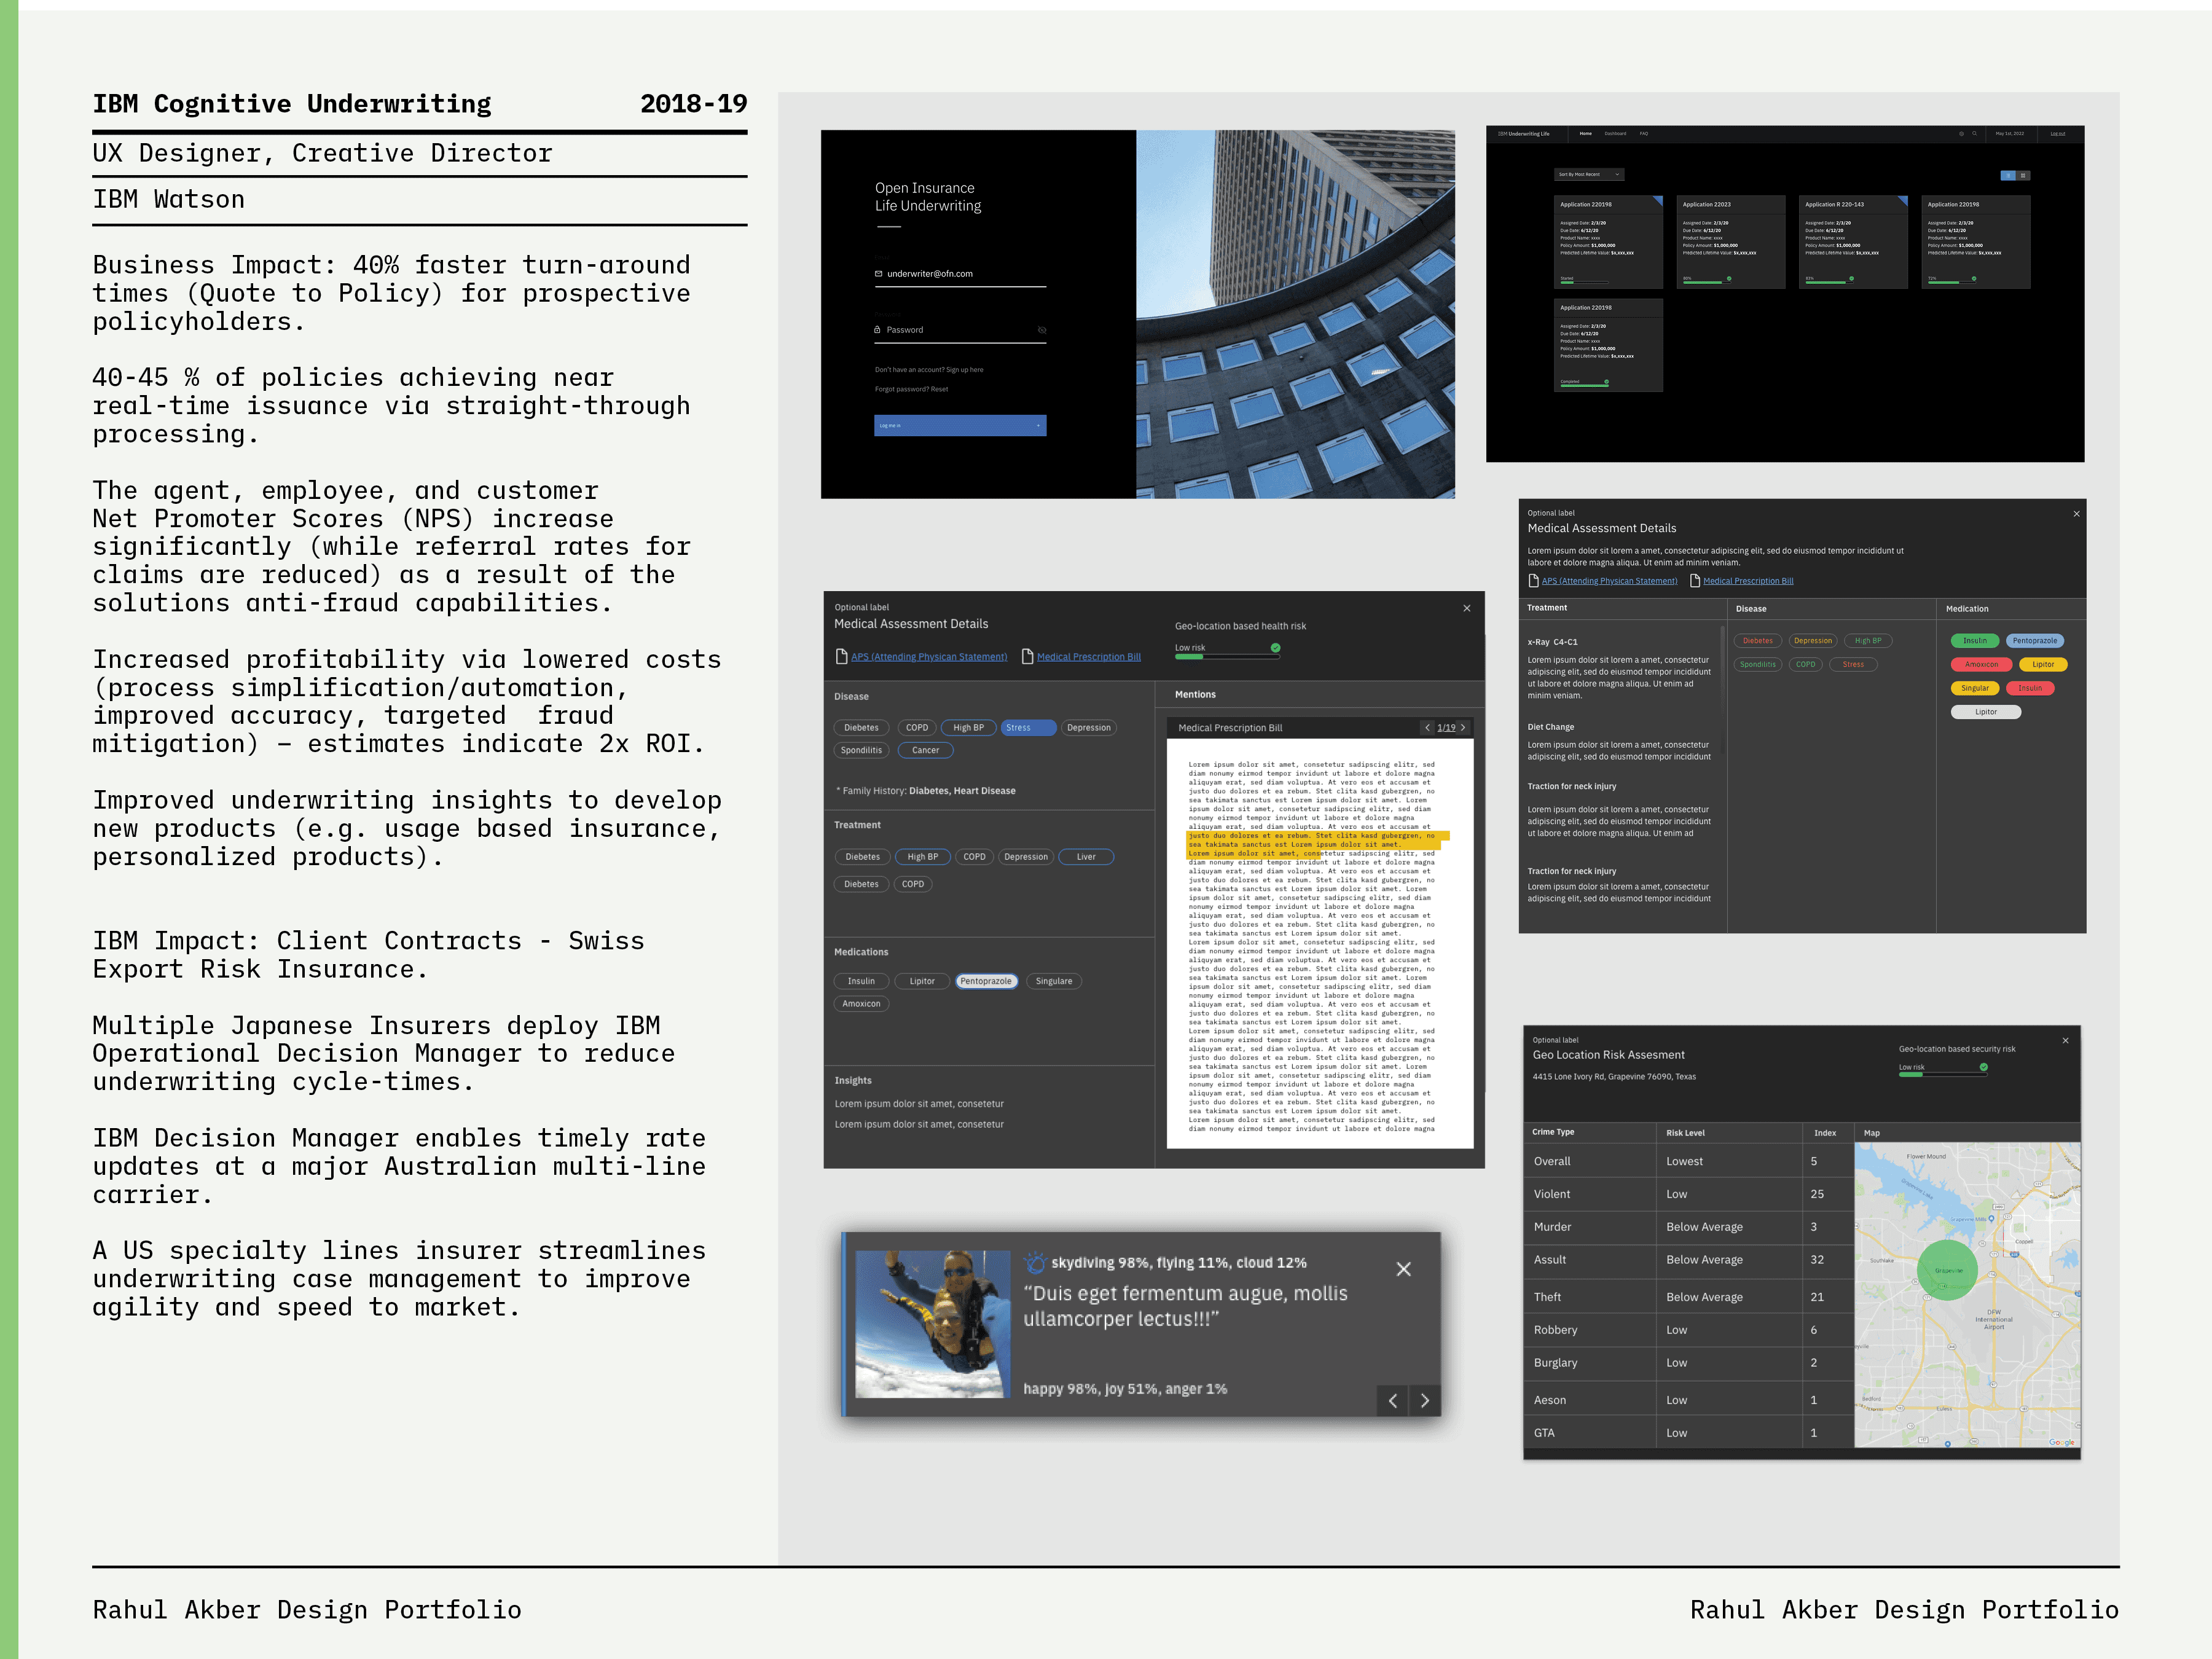2212x1659 pixels.
Task: Go to next quote with right arrow
Action: (x=1425, y=1401)
